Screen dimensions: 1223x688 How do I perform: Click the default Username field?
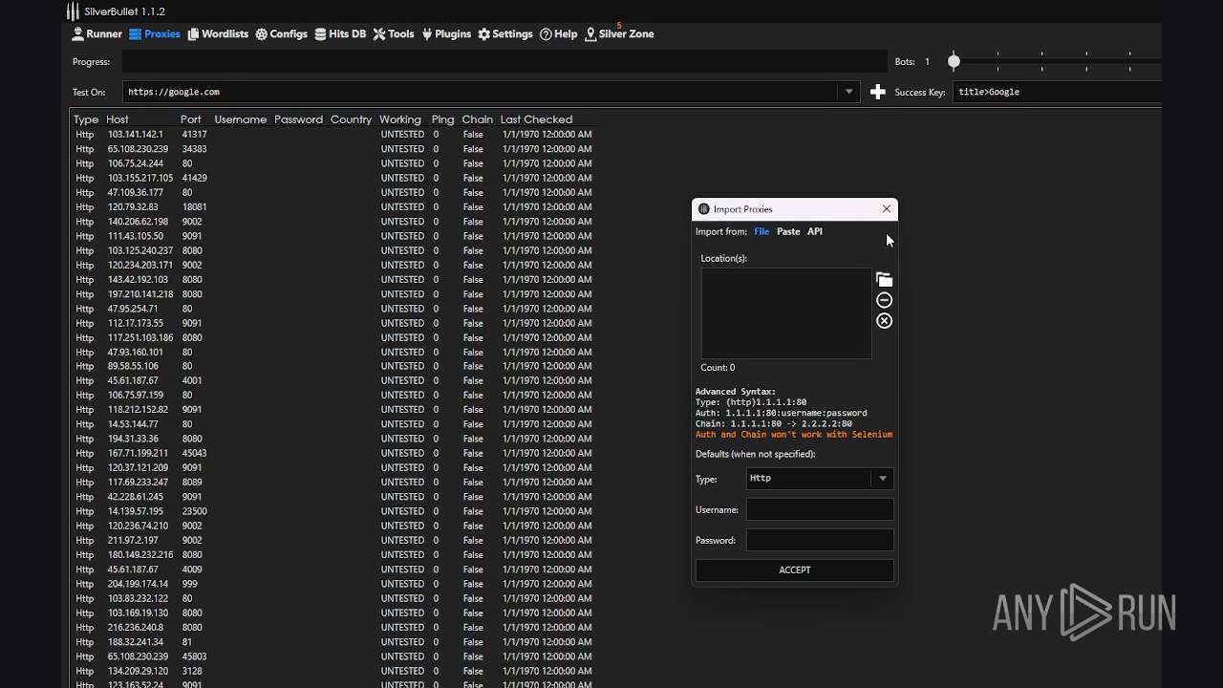[x=820, y=509]
